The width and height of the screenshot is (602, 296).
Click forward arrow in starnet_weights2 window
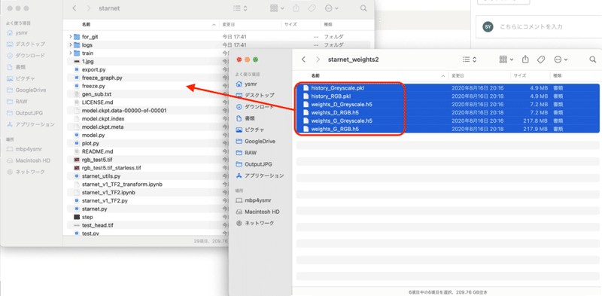318,60
